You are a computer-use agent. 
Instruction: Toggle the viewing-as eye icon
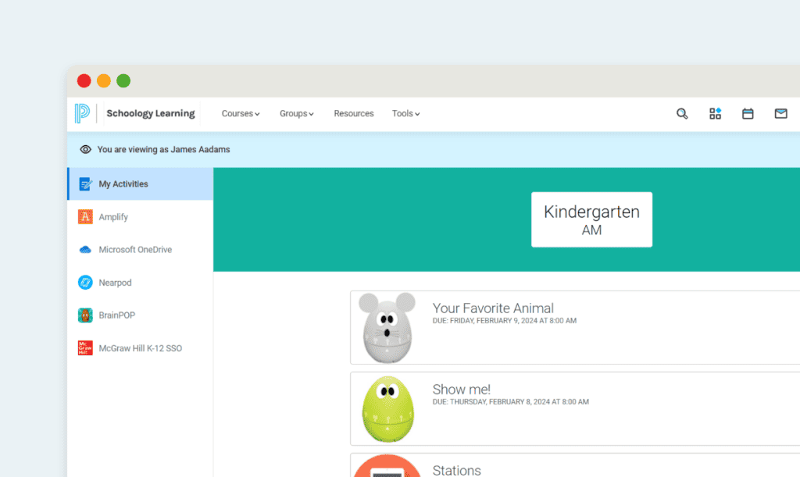tap(86, 149)
